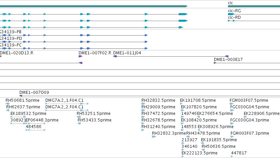Select the 213927 feature label
Viewport: 280px width, 158px height.
click(x=190, y=140)
